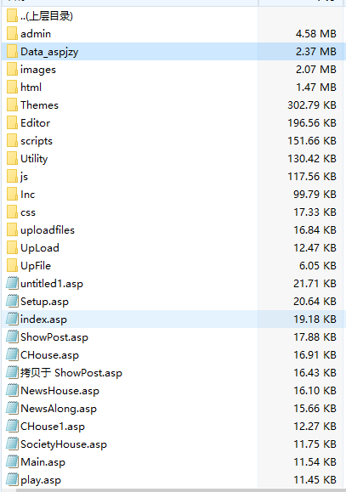Select the play.asp file icon
This screenshot has width=346, height=492.
[12, 480]
